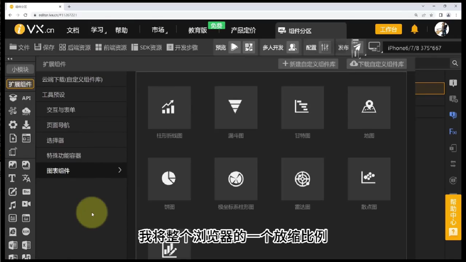
Task: Select the Excel component icon
Action: coord(26,245)
